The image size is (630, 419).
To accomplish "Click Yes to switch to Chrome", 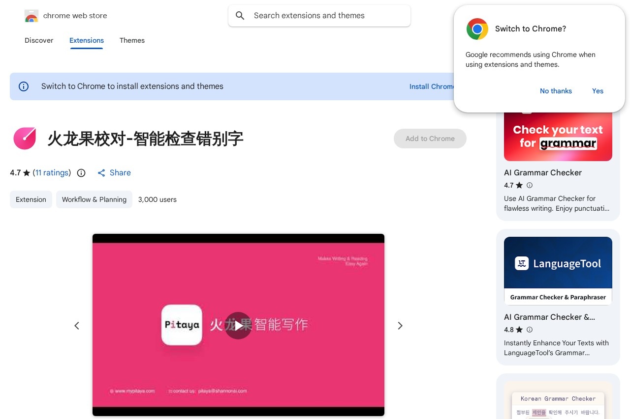I will pyautogui.click(x=598, y=91).
